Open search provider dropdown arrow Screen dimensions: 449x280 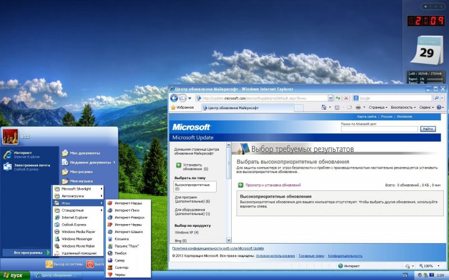pos(442,98)
